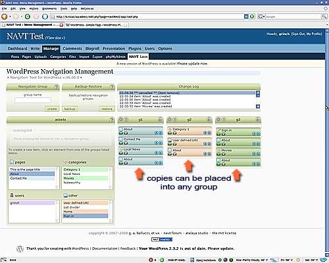Open the Presentation admin menu

114,49
